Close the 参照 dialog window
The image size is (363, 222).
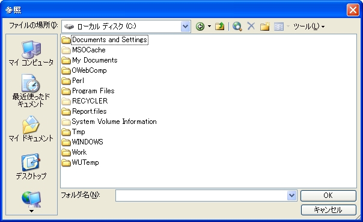click(353, 10)
